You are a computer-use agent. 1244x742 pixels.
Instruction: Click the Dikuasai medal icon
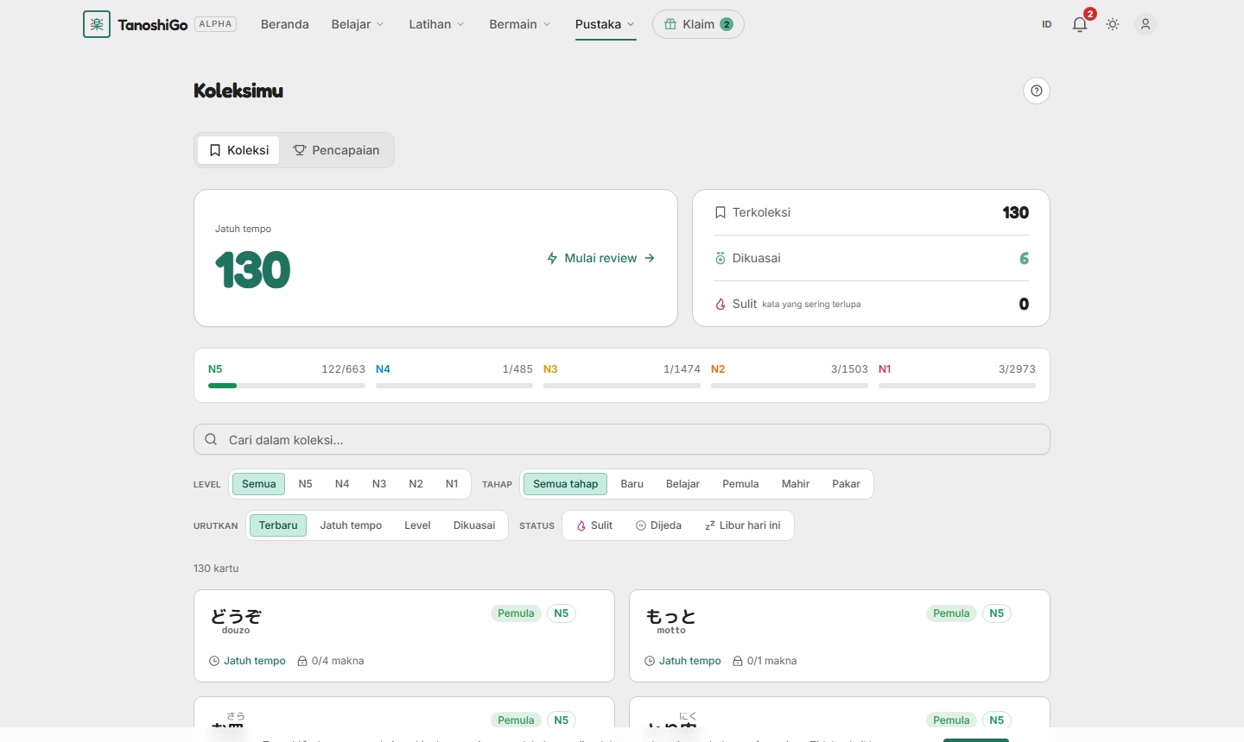point(720,258)
